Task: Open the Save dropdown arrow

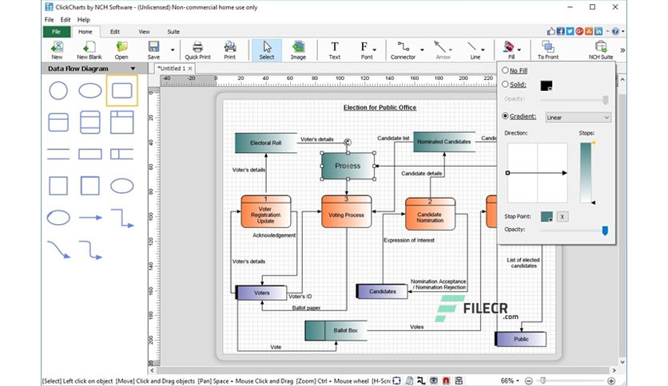Action: coord(173,50)
